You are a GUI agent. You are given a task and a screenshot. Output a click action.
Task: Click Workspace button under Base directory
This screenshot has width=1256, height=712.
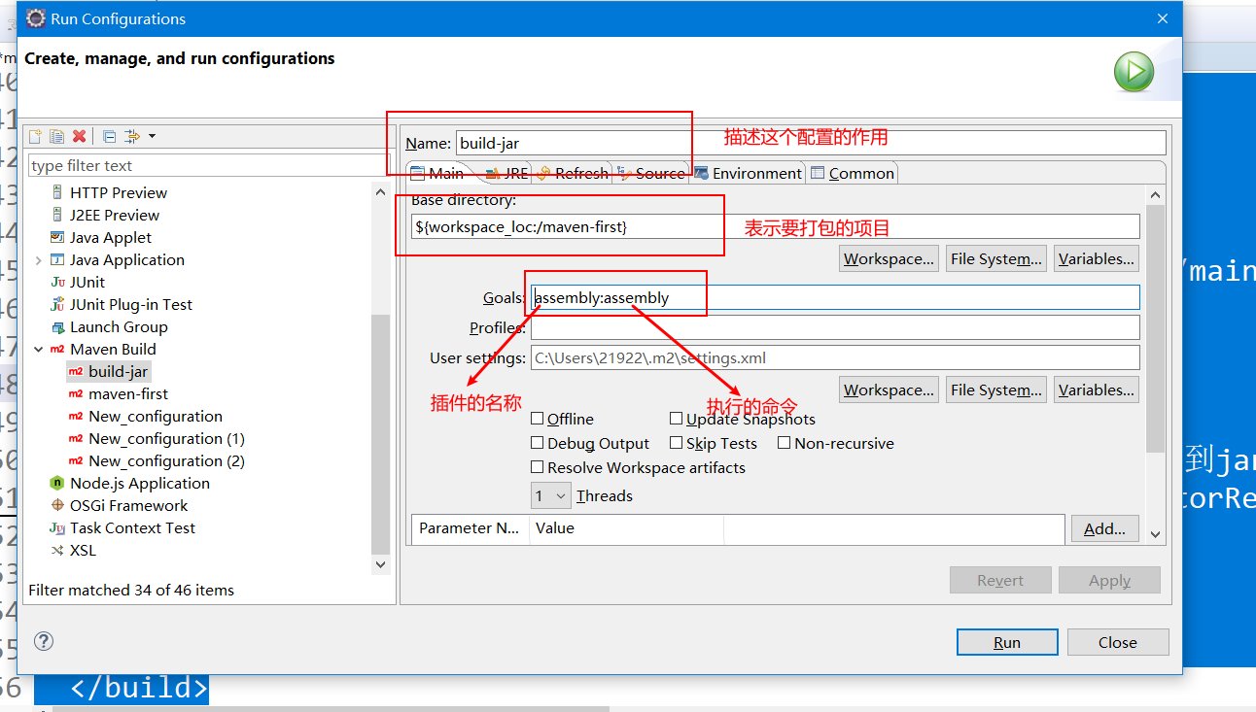(x=890, y=258)
